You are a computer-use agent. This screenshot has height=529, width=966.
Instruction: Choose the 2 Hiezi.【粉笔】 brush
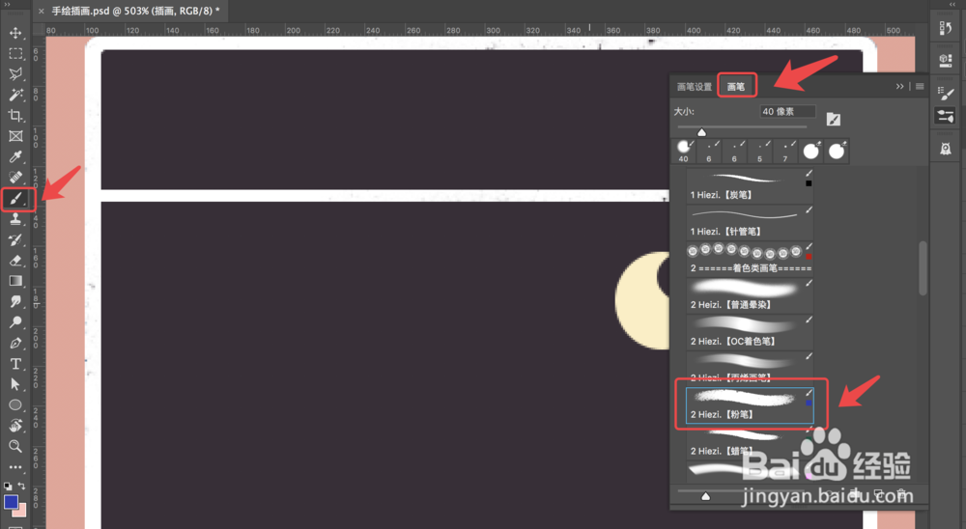pyautogui.click(x=750, y=405)
